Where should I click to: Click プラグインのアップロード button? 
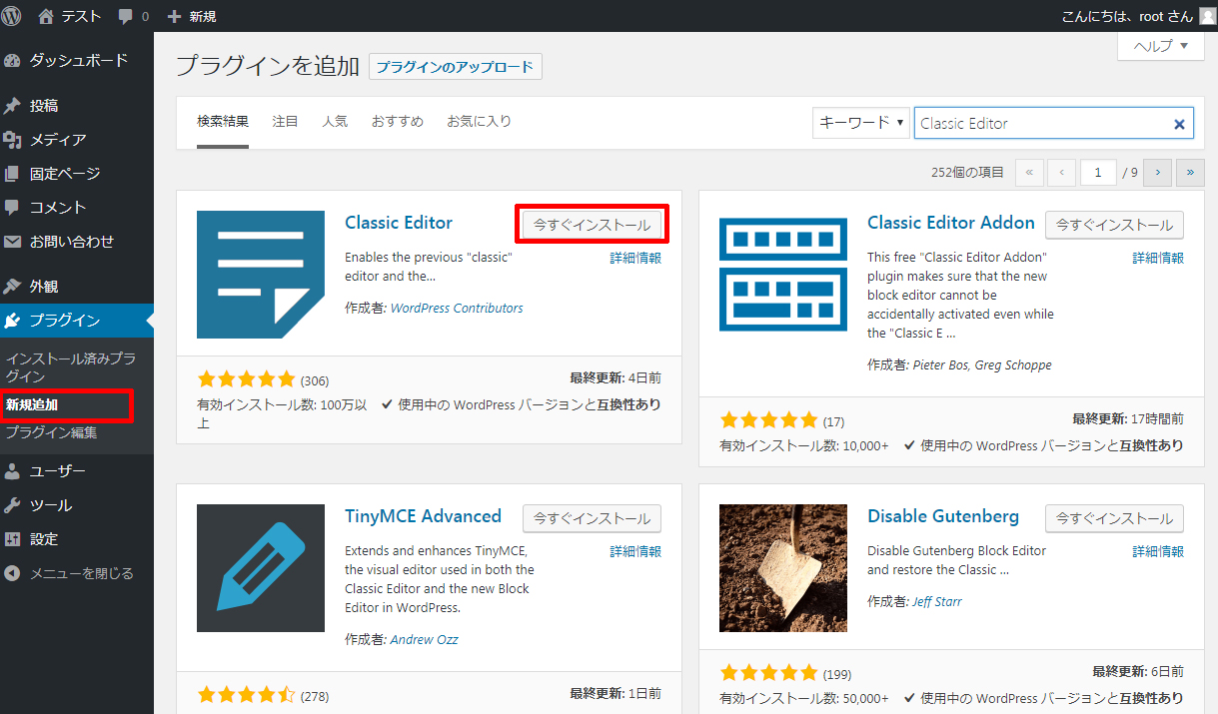pyautogui.click(x=455, y=67)
